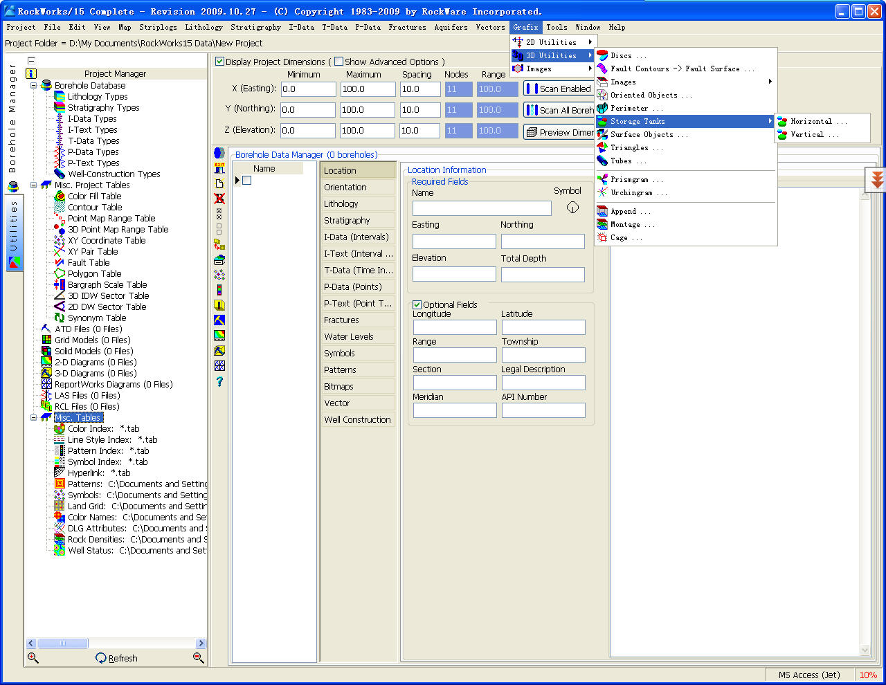The height and width of the screenshot is (685, 886).
Task: Click the zoom-out magnifier beside Refresh
Action: [199, 658]
